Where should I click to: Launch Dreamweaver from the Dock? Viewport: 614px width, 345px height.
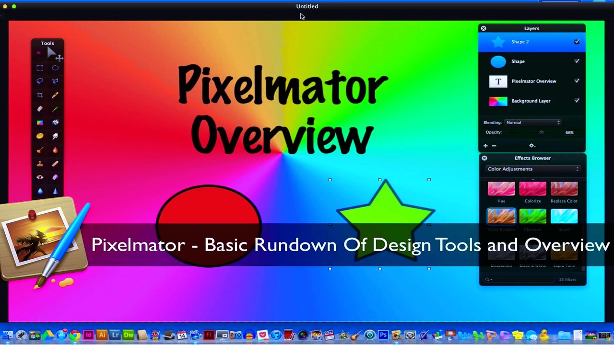tap(129, 335)
